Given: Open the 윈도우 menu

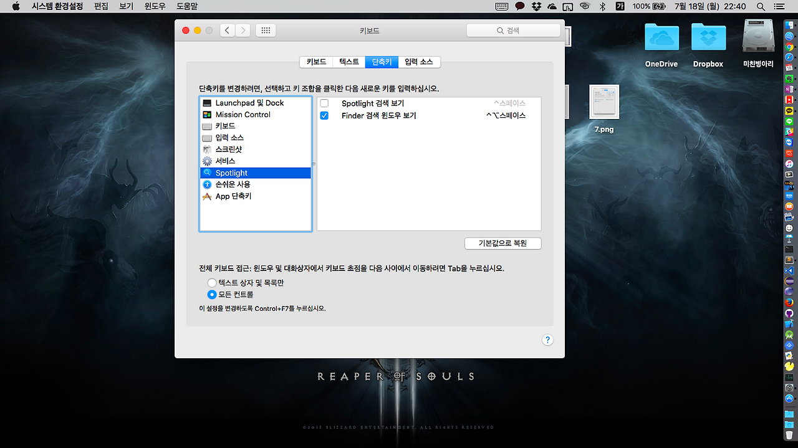Looking at the screenshot, I should (155, 6).
